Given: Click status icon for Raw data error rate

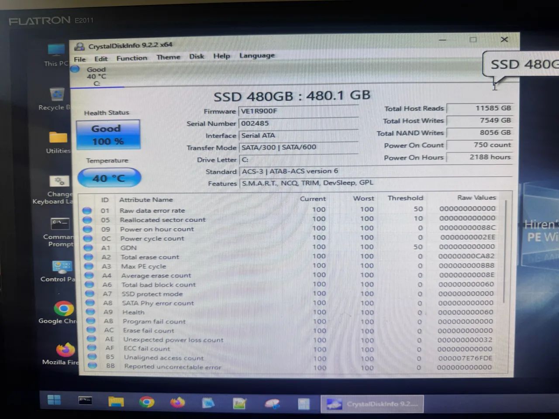Looking at the screenshot, I should pyautogui.click(x=87, y=210).
